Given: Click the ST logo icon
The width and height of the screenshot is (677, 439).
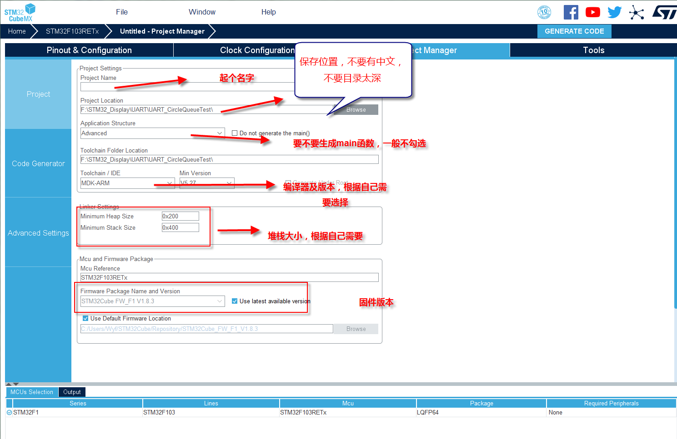Looking at the screenshot, I should pyautogui.click(x=664, y=12).
